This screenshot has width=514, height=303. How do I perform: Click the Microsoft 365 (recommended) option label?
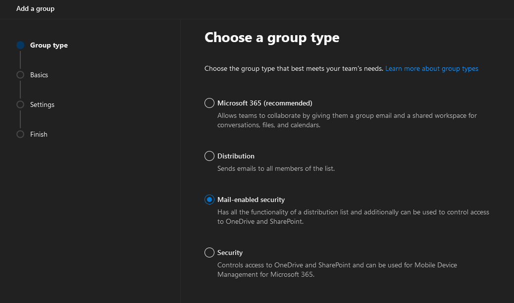[x=264, y=103]
